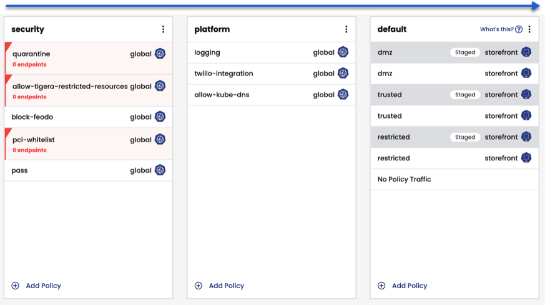Viewport: 545px width, 305px height.
Task: Click the logging policy's global icon
Action: pyautogui.click(x=343, y=52)
